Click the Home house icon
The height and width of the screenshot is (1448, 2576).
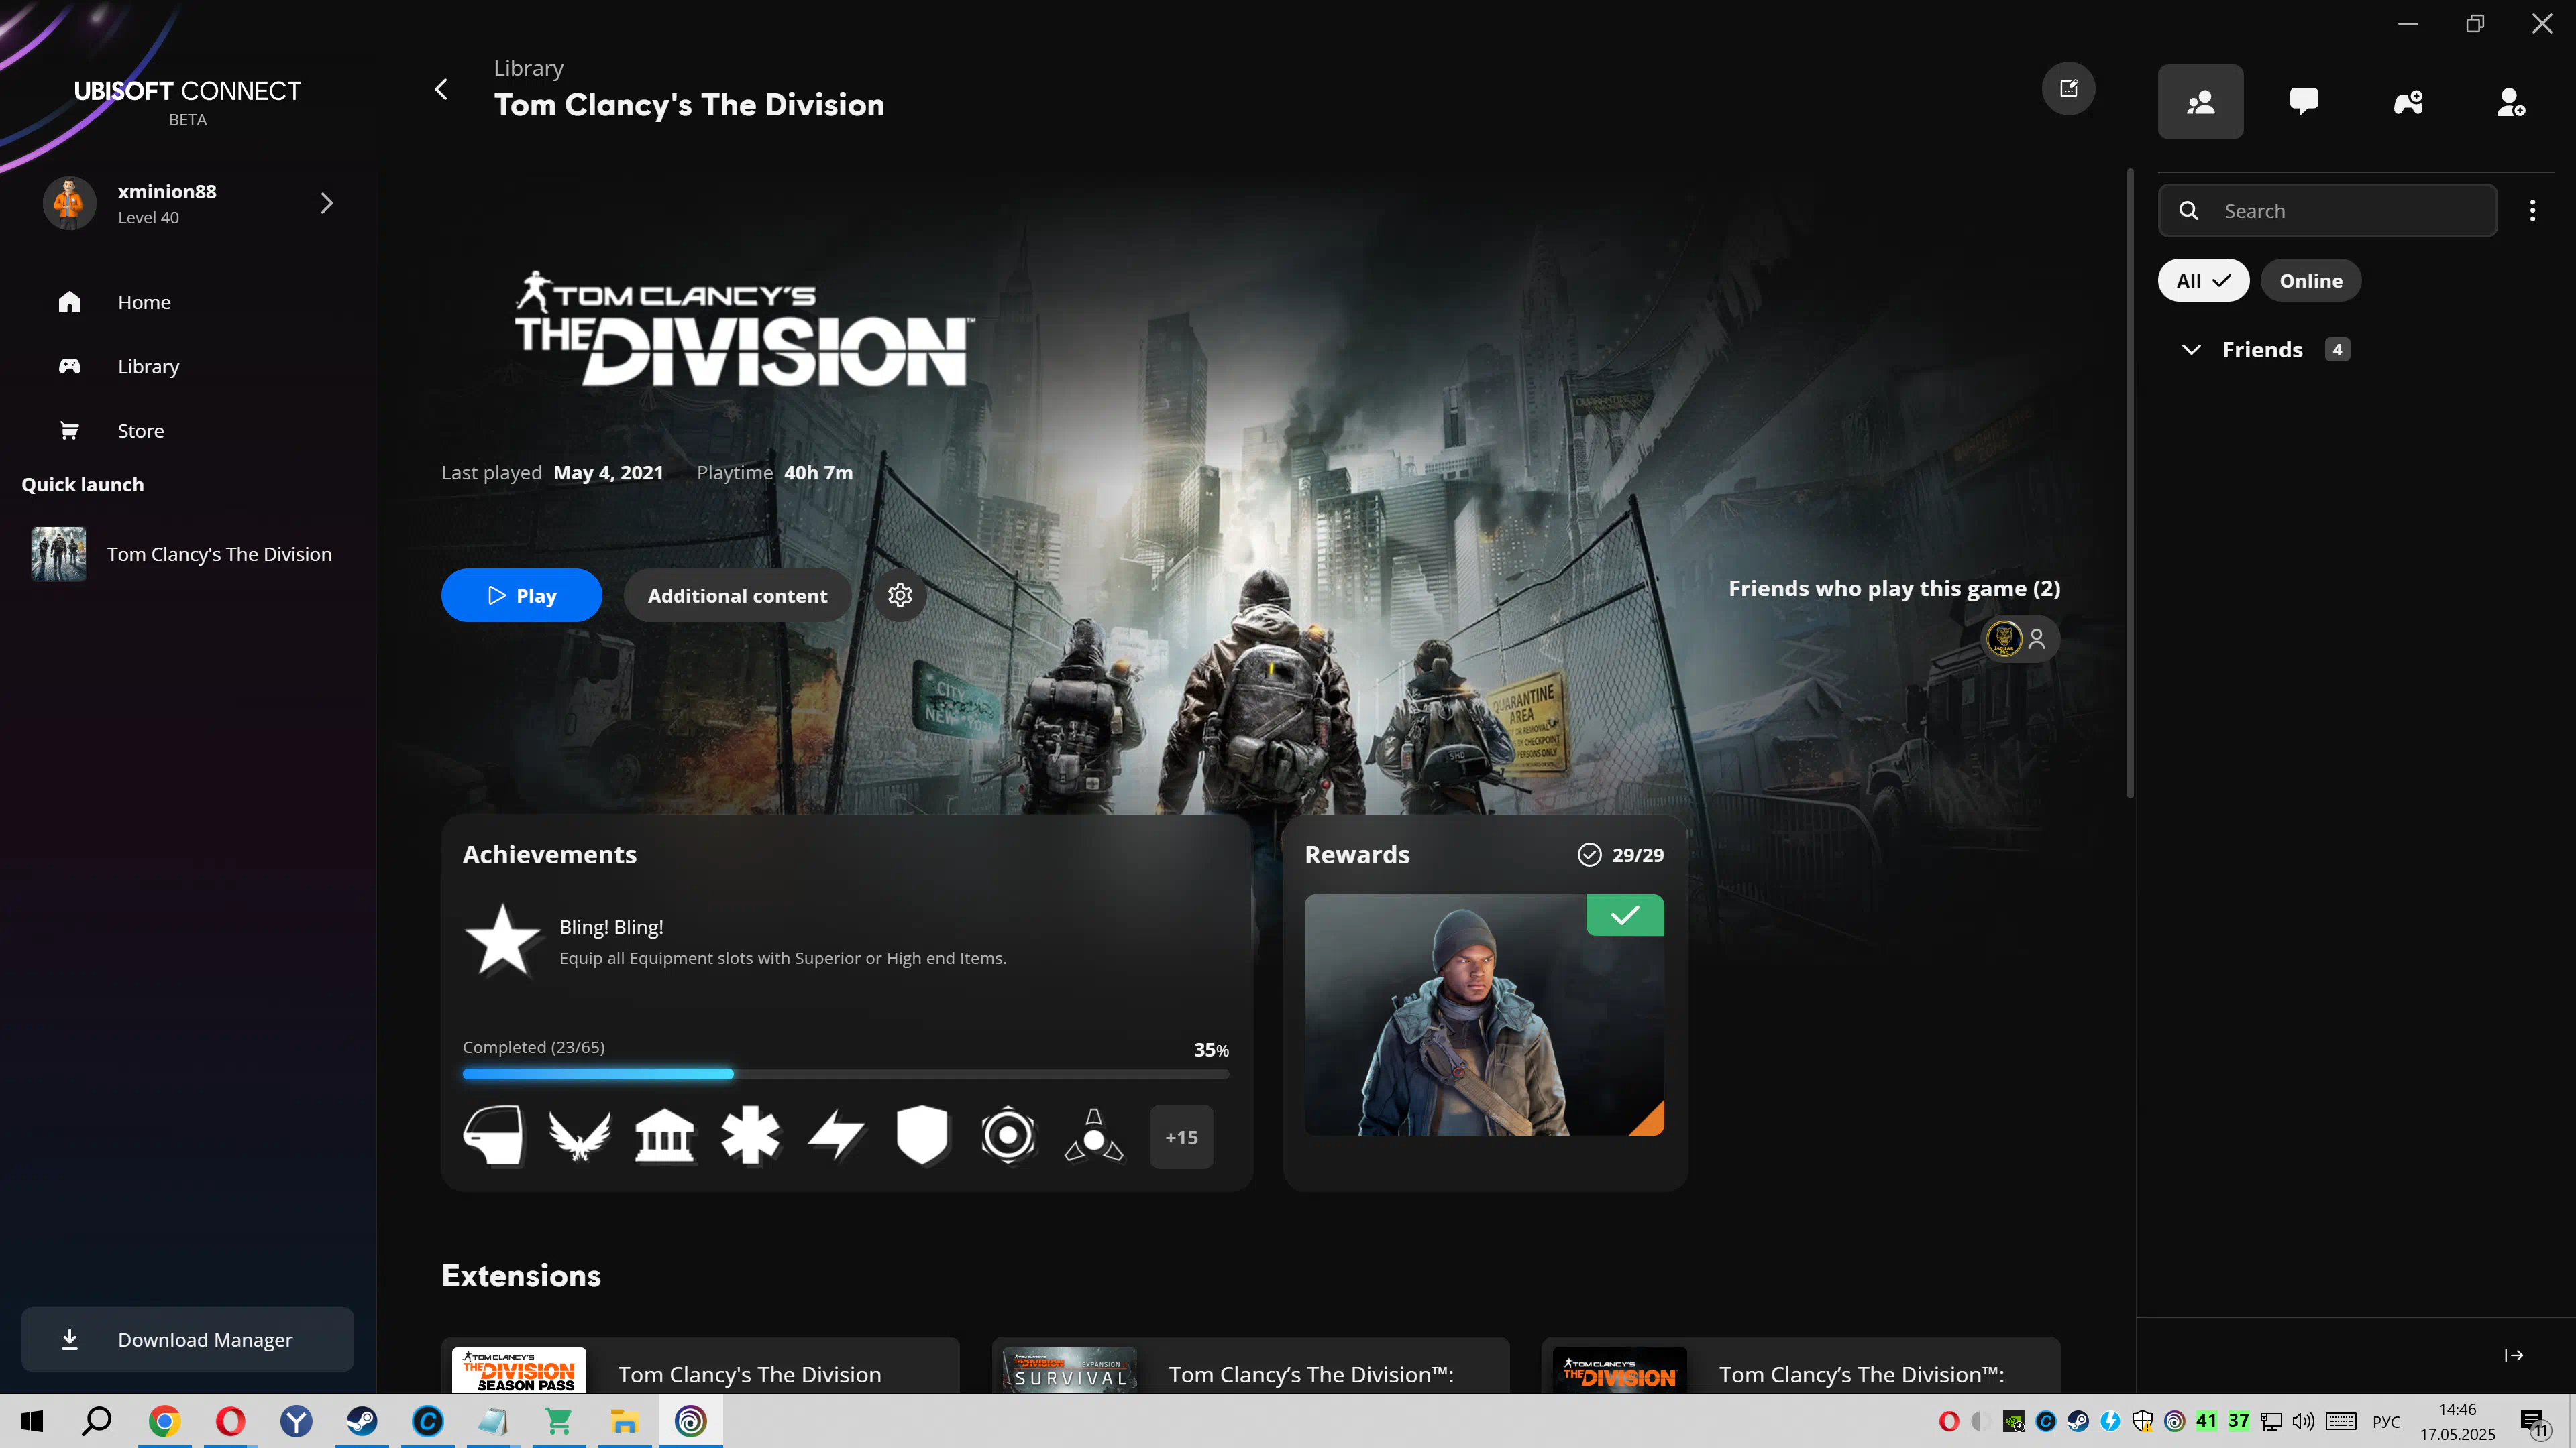69,302
